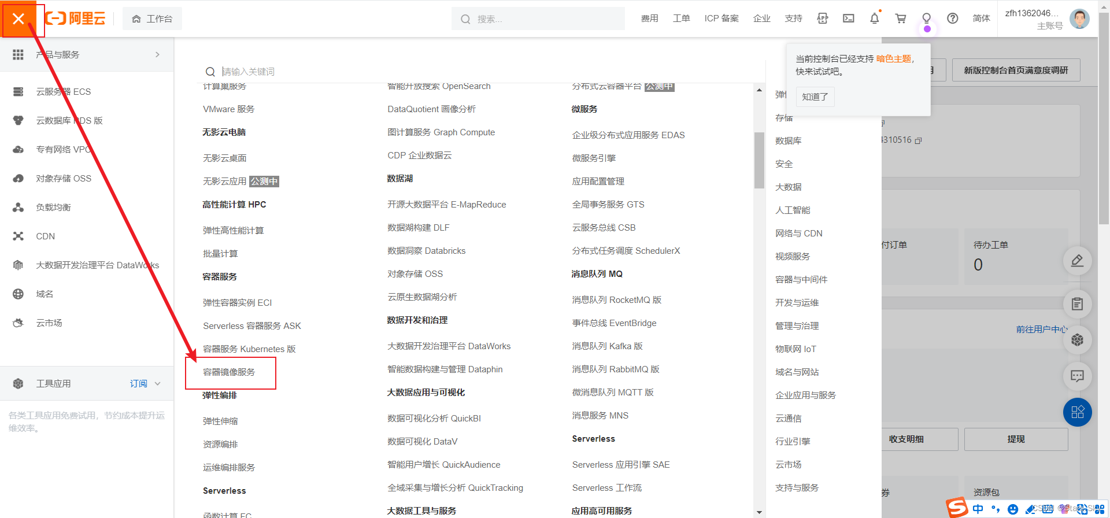Expand 产品与服务 panel arrow
Image resolution: width=1110 pixels, height=518 pixels.
click(157, 54)
